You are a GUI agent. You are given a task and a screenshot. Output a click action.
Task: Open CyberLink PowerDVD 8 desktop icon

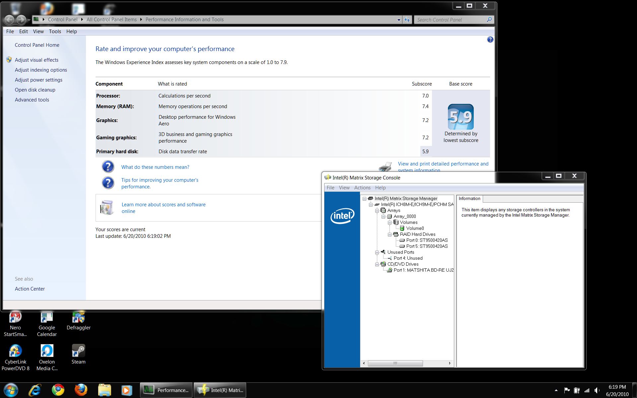click(15, 358)
